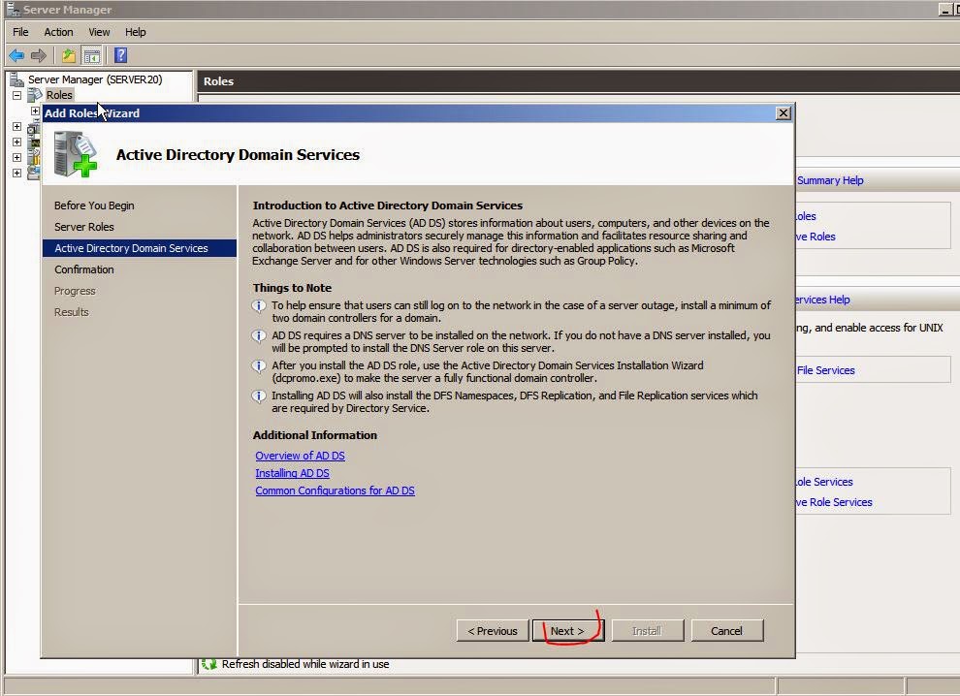Open the Role Services Help link behind wizard
This screenshot has height=696, width=960.
(x=822, y=300)
